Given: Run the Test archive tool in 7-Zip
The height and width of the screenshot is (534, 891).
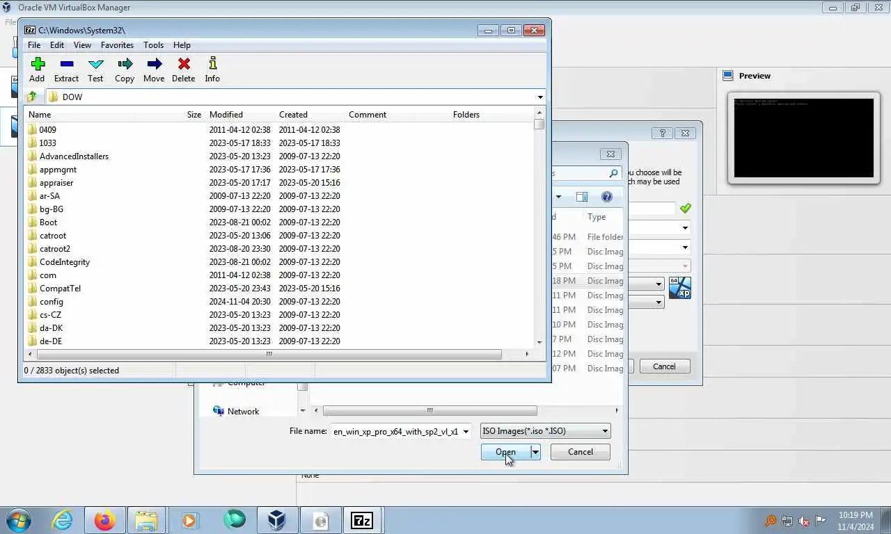Looking at the screenshot, I should tap(95, 70).
